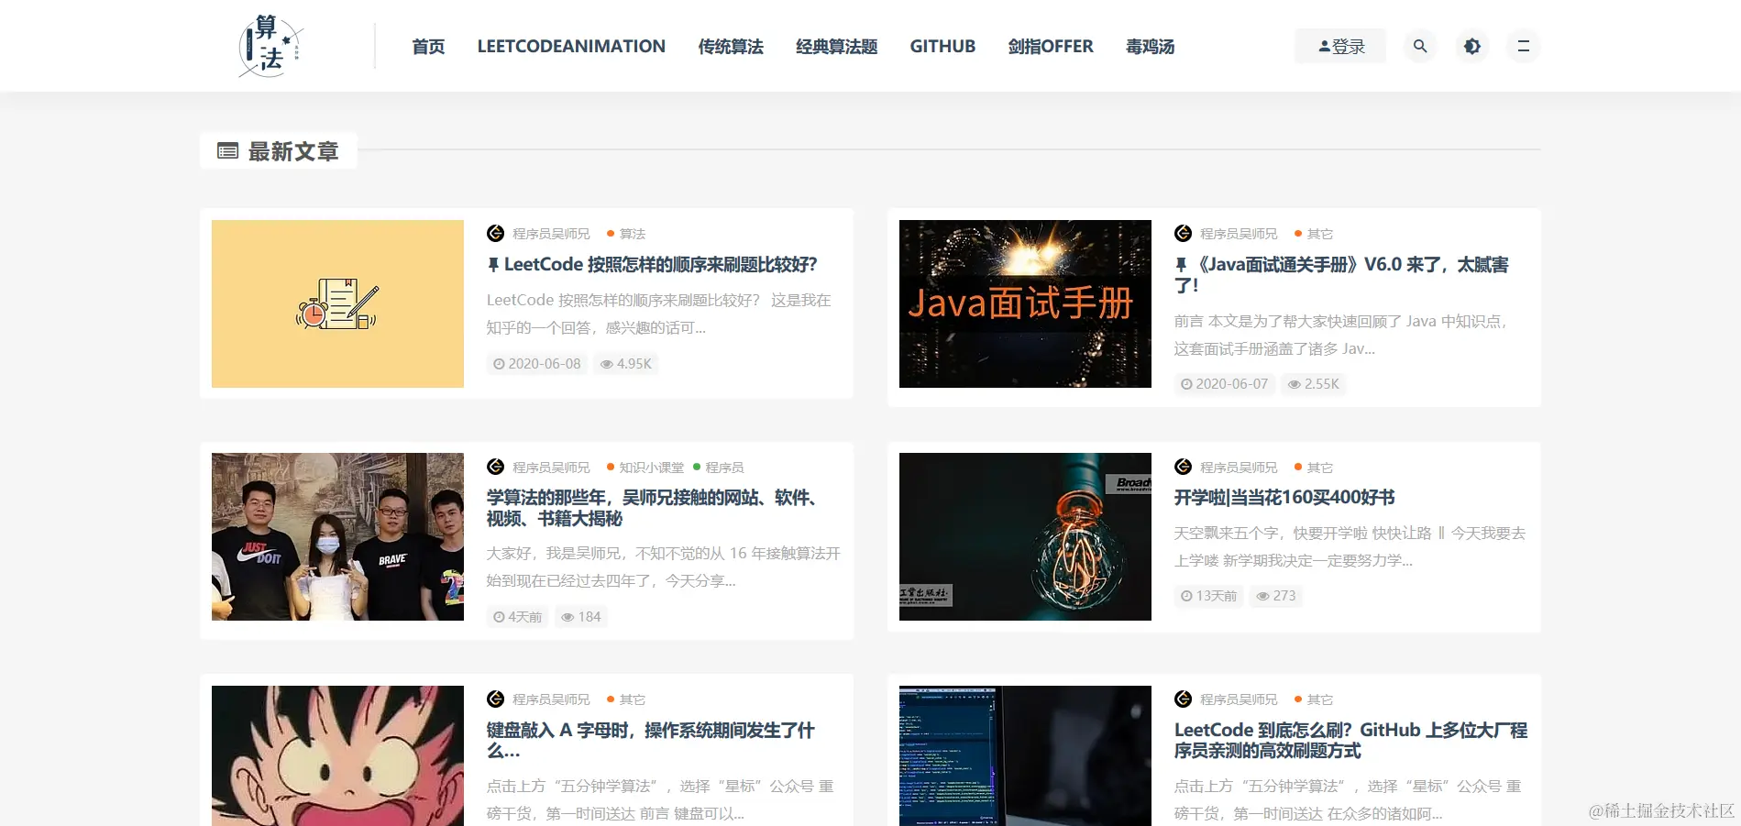Click author avatar on 学算法的那些年 article
The image size is (1741, 826).
click(496, 468)
